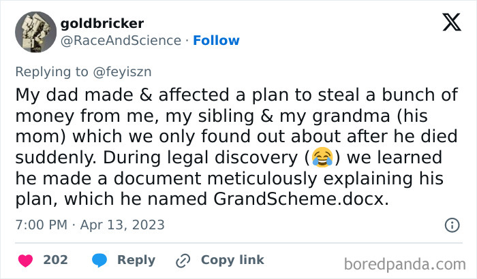Follow the goldbricker account

point(216,41)
